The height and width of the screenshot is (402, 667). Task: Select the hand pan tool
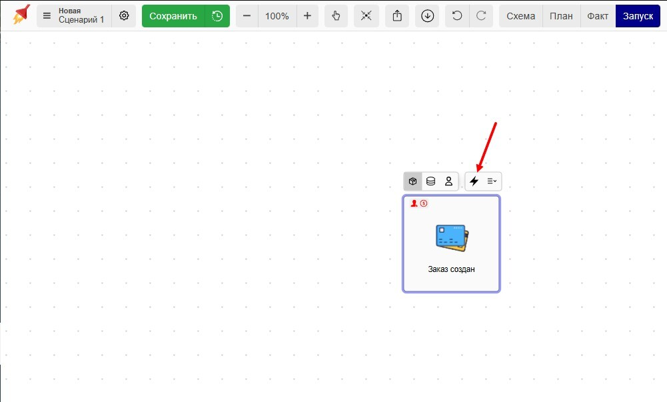click(336, 16)
